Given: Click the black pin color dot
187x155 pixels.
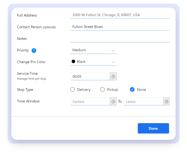Looking at the screenshot, I should click(73, 61).
